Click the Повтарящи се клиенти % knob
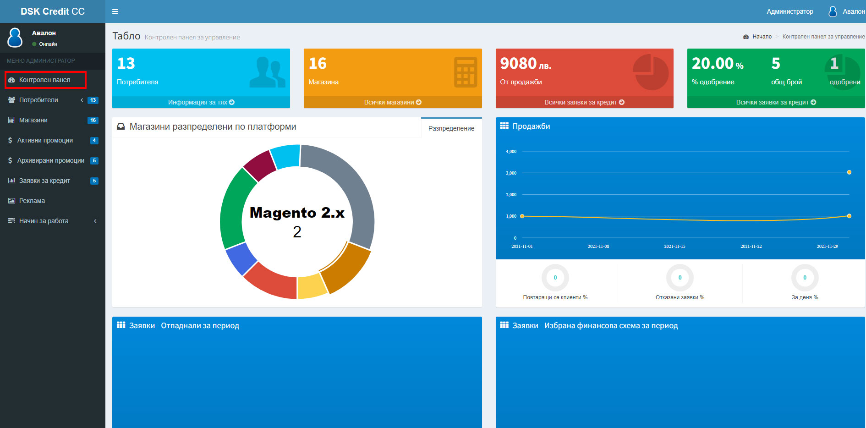 point(555,277)
